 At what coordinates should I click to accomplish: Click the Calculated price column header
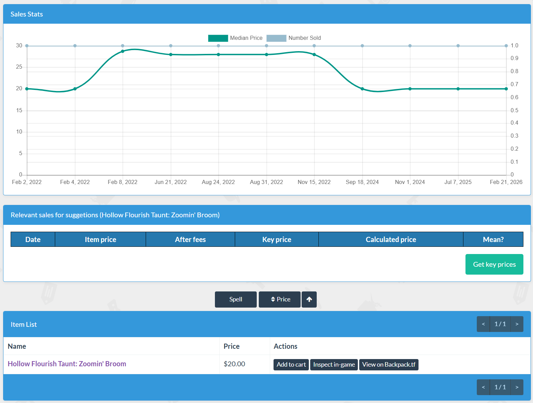coord(391,239)
